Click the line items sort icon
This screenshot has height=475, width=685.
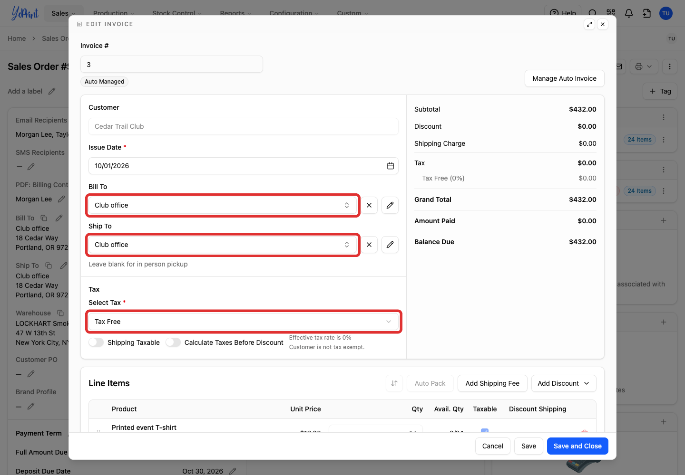394,383
